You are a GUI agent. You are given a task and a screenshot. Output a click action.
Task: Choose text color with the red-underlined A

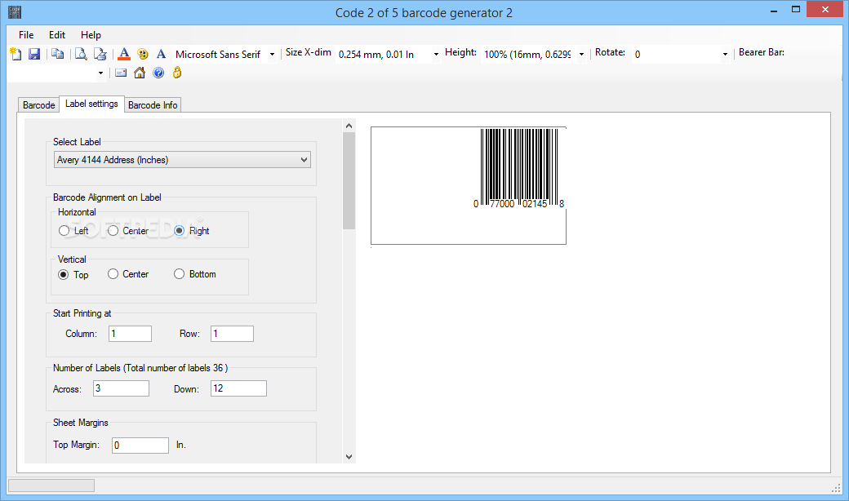(x=124, y=54)
